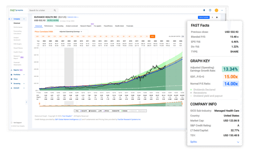Screen dimensions: 253x150
Task: Open the user menu dropdown arrow
Action: click(222, 10)
